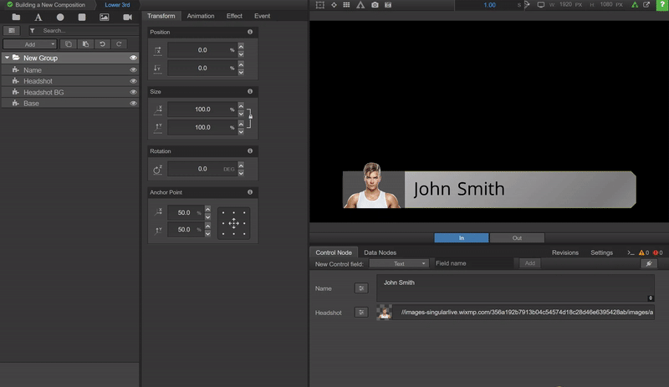Screen dimensions: 669x387
Task: Click the circle shape tool icon
Action: (x=60, y=17)
